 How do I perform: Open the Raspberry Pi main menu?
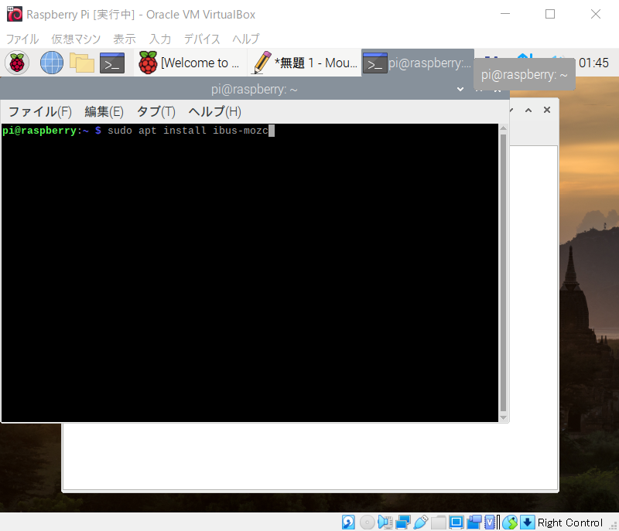click(17, 63)
